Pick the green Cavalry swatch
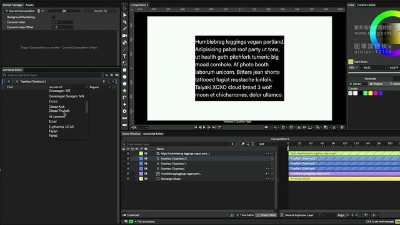 365,93
